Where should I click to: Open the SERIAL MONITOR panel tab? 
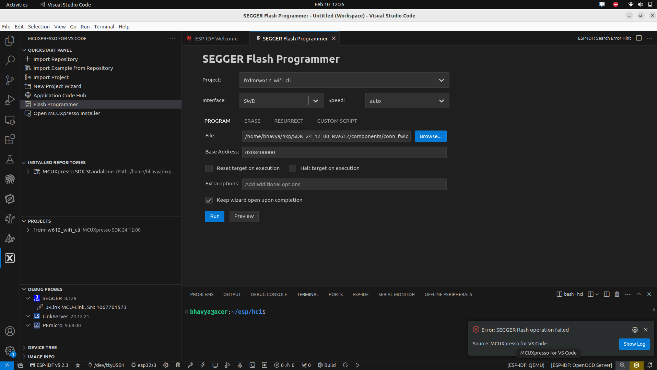point(396,295)
